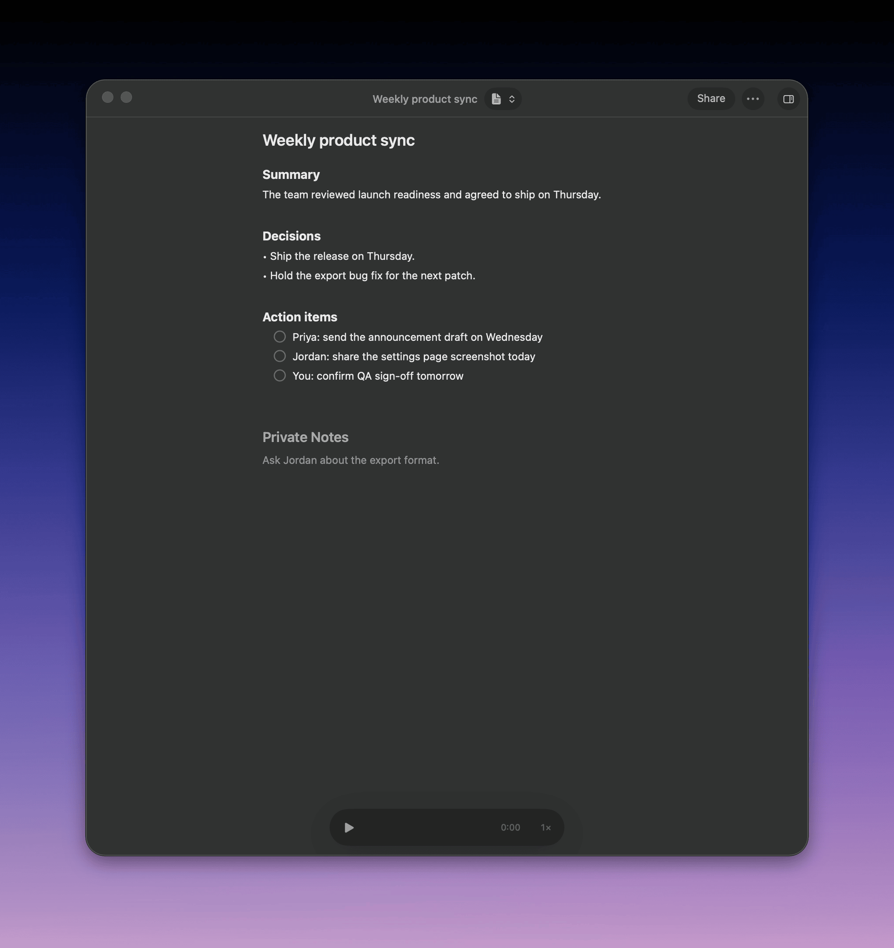This screenshot has height=948, width=894.
Task: Click the 'Hold the export bug fix' bullet
Action: pos(372,275)
